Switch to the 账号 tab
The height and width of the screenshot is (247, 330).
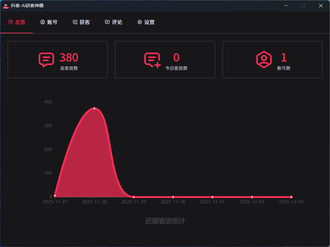(x=49, y=22)
